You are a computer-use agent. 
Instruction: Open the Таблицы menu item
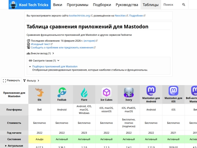pos(151,5)
